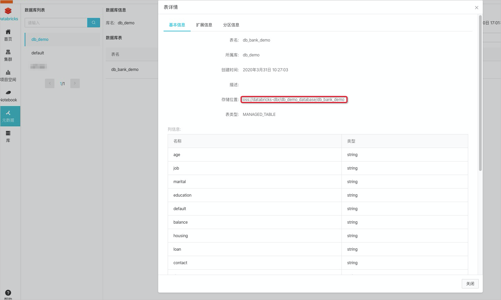Click the string type of age row
The image size is (501, 300).
click(x=352, y=155)
